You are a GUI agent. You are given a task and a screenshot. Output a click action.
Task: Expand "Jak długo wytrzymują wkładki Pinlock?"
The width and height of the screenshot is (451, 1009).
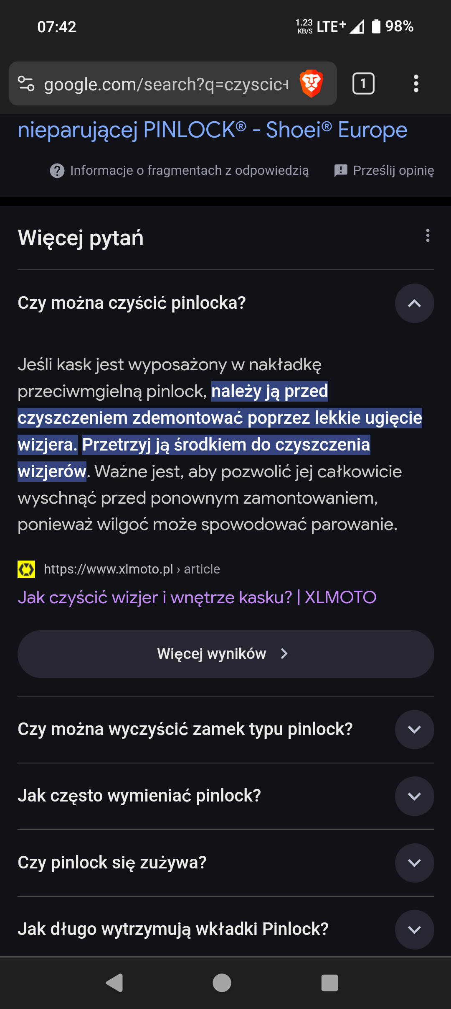click(414, 930)
